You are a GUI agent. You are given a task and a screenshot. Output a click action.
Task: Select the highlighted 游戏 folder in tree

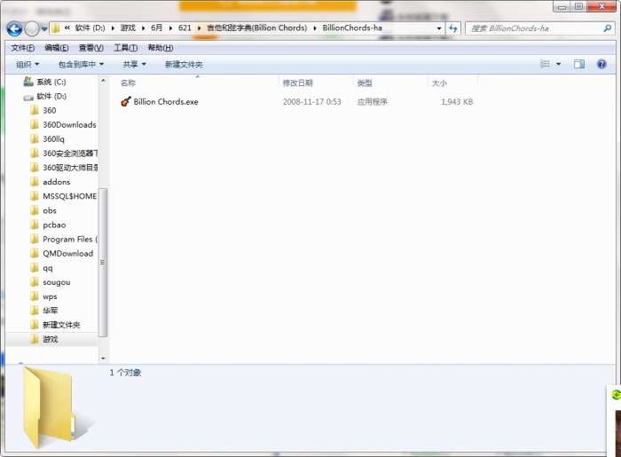pyautogui.click(x=51, y=339)
